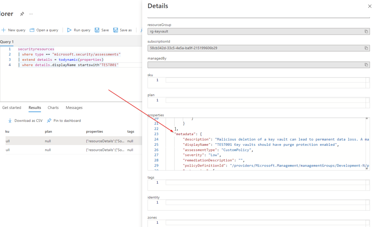Close the Details panel

[369, 7]
